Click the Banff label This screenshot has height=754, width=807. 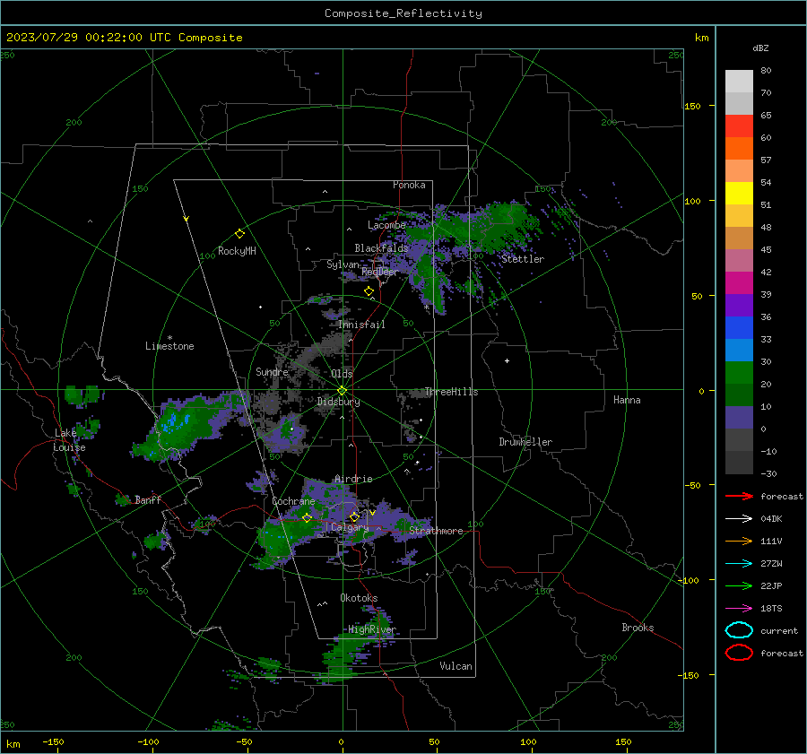(148, 499)
